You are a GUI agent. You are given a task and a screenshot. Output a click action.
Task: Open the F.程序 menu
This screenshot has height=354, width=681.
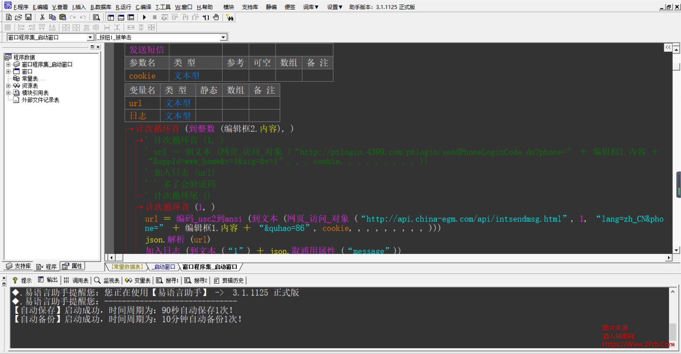pos(21,7)
